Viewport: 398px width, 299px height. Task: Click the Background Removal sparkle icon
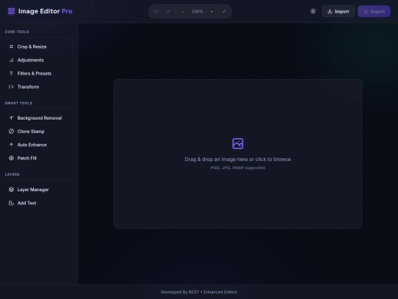pos(11,117)
